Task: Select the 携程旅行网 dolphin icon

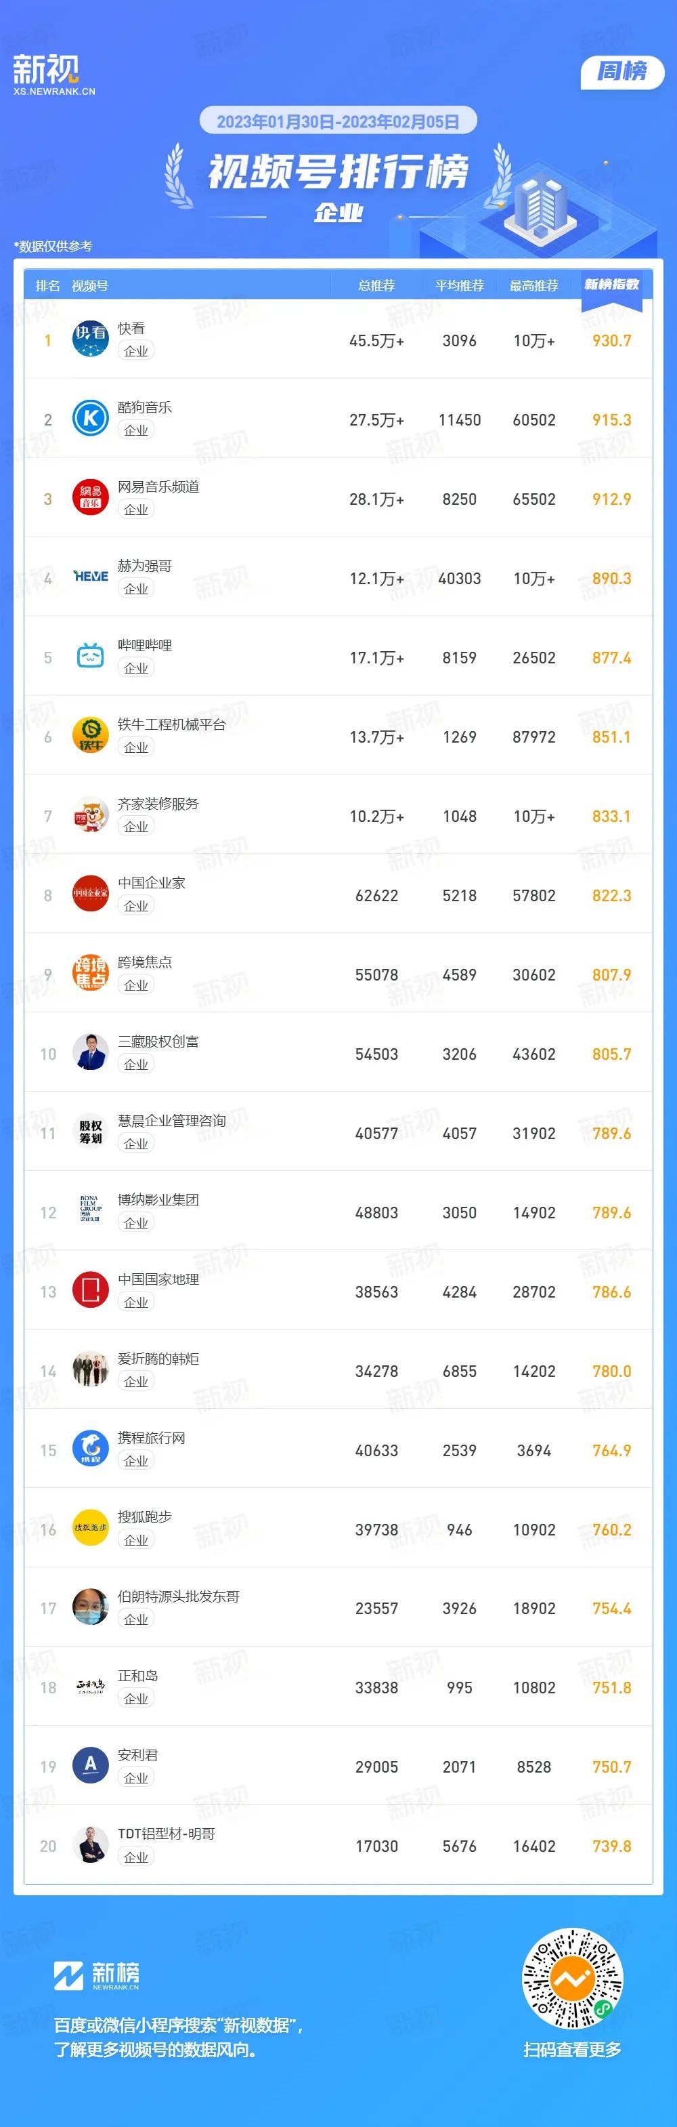Action: 91,1448
